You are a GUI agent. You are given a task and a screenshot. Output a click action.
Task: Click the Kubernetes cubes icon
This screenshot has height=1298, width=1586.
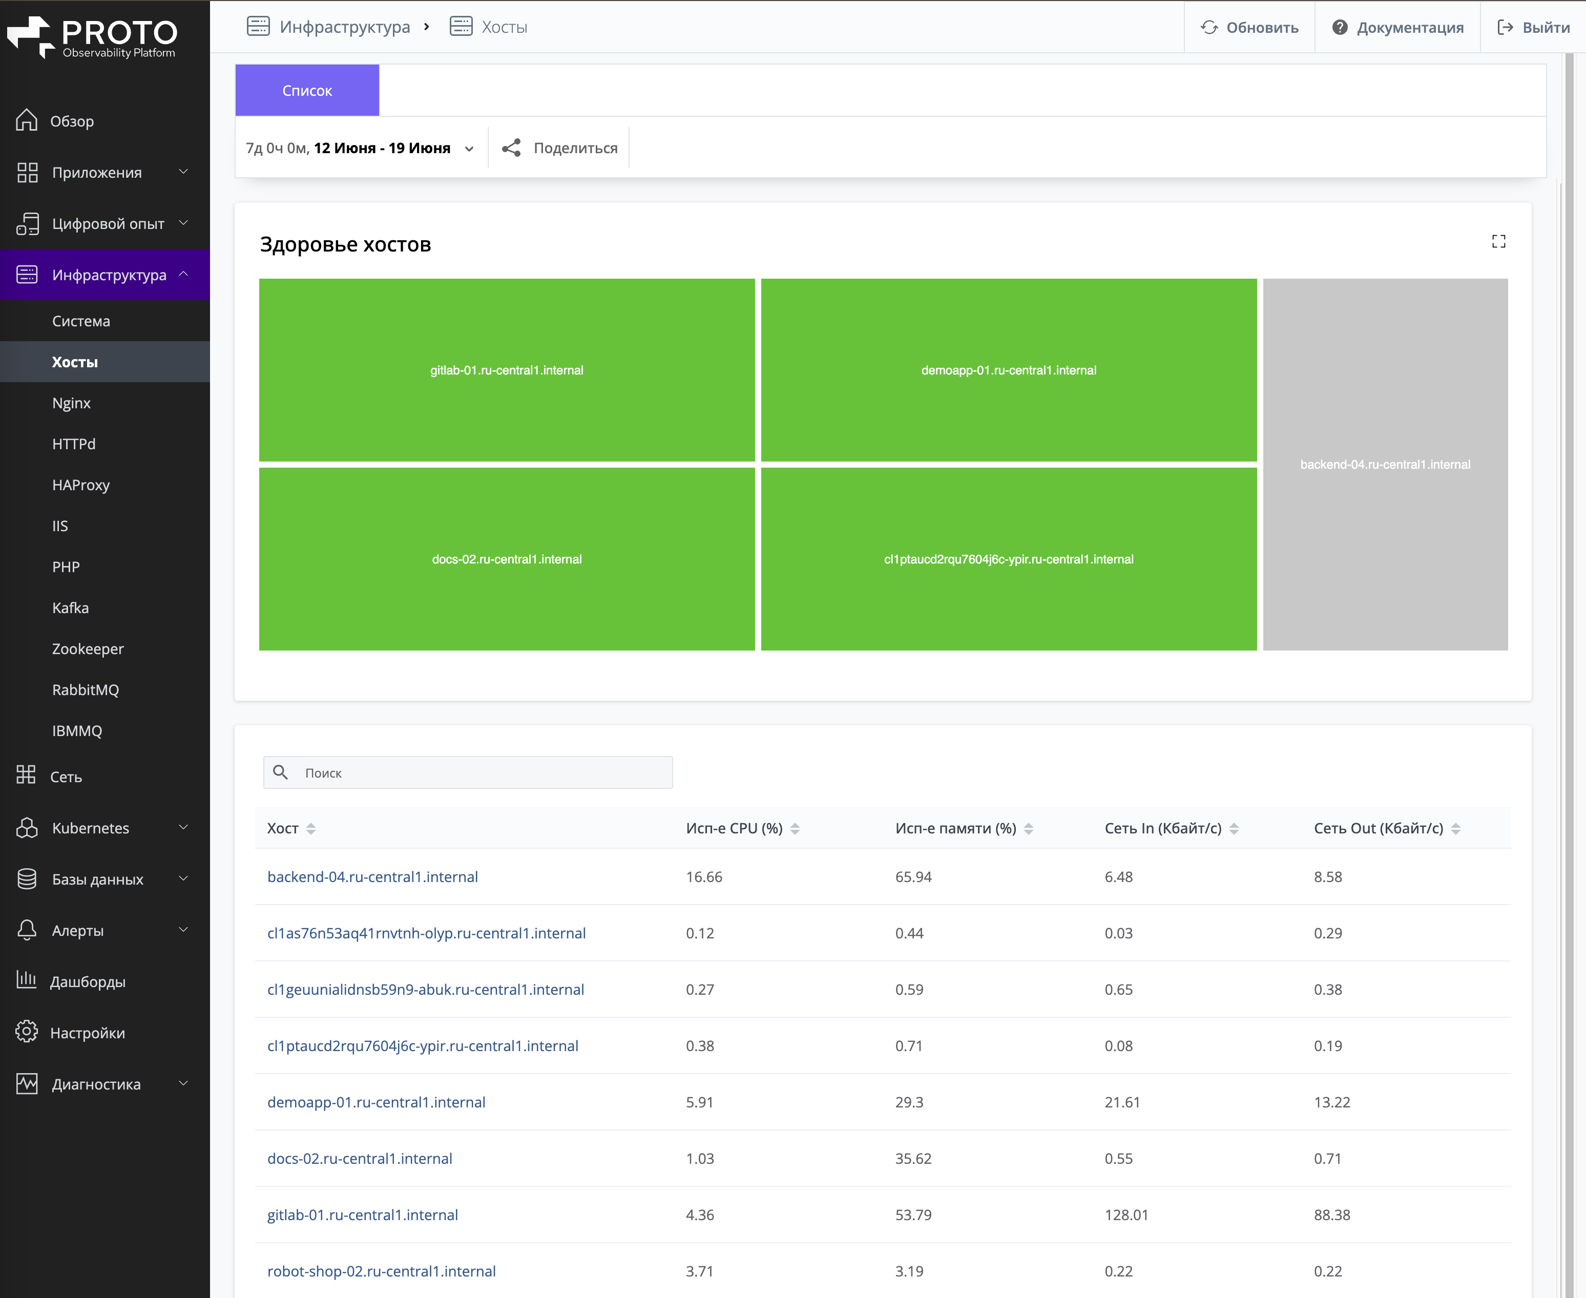tap(27, 828)
